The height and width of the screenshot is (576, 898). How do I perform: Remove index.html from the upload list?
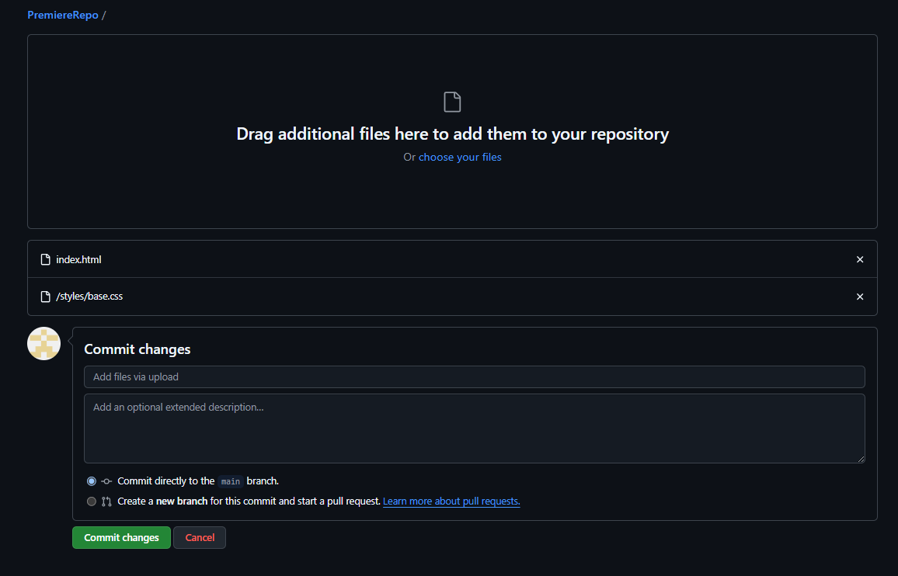click(860, 259)
